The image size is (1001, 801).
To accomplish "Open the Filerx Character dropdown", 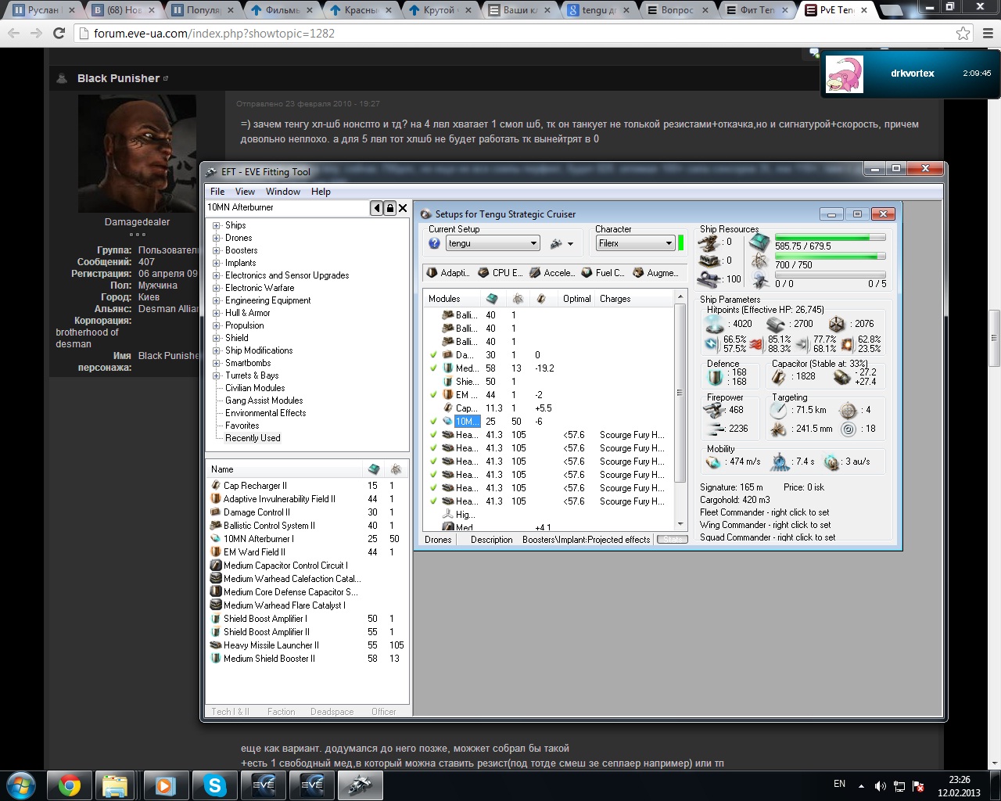I will [635, 243].
